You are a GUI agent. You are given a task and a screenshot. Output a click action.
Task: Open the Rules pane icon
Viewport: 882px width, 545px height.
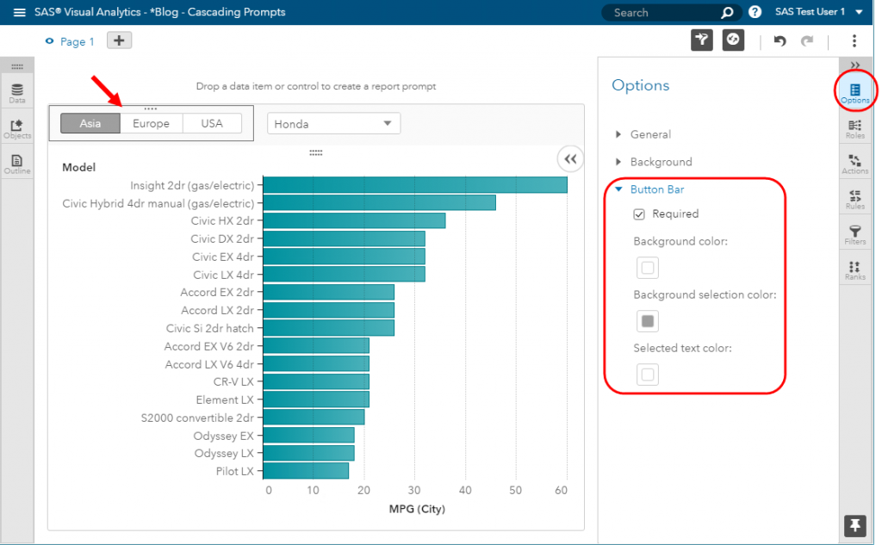pyautogui.click(x=854, y=200)
